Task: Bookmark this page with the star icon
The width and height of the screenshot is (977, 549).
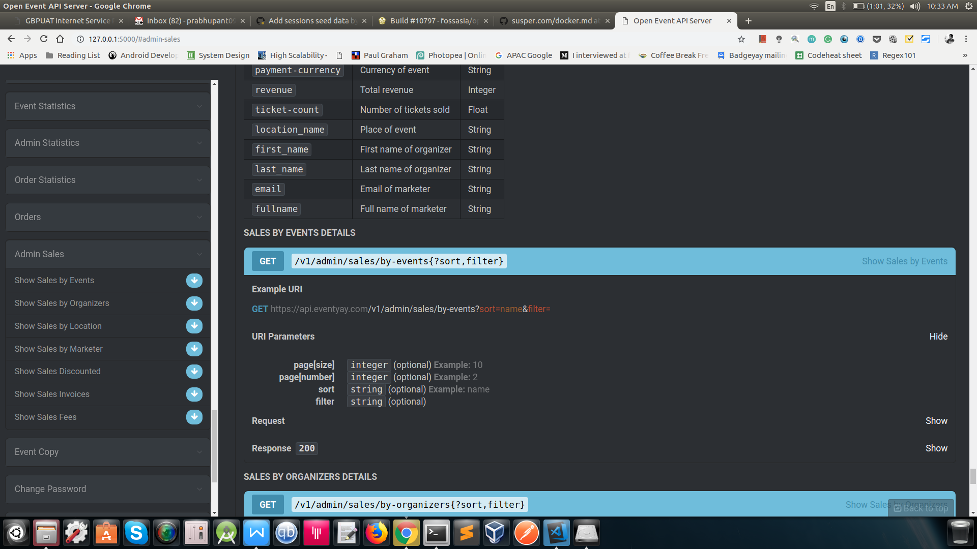Action: [x=741, y=39]
